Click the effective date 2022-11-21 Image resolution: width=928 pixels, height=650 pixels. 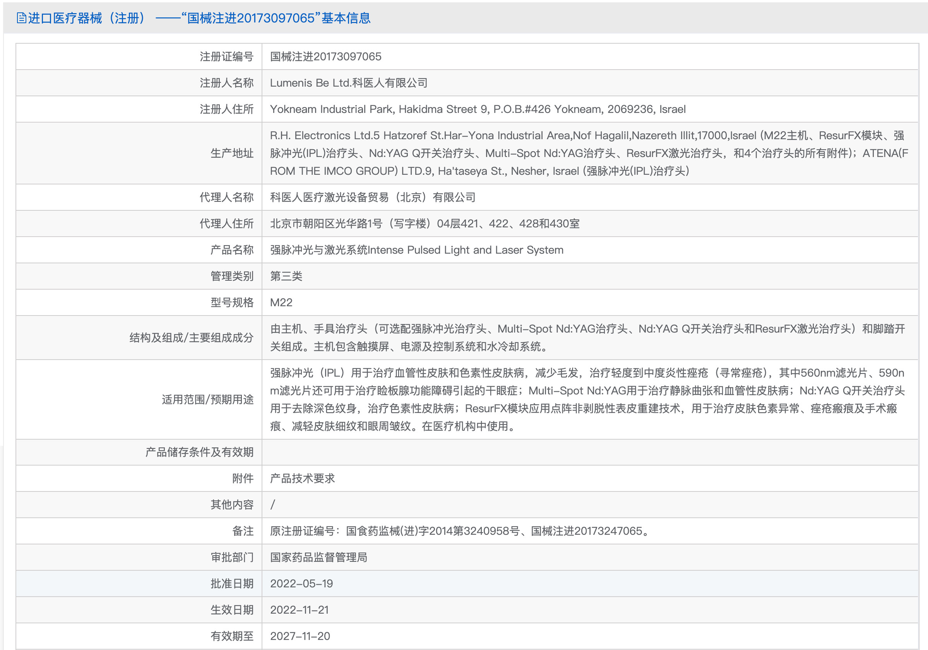pos(299,610)
